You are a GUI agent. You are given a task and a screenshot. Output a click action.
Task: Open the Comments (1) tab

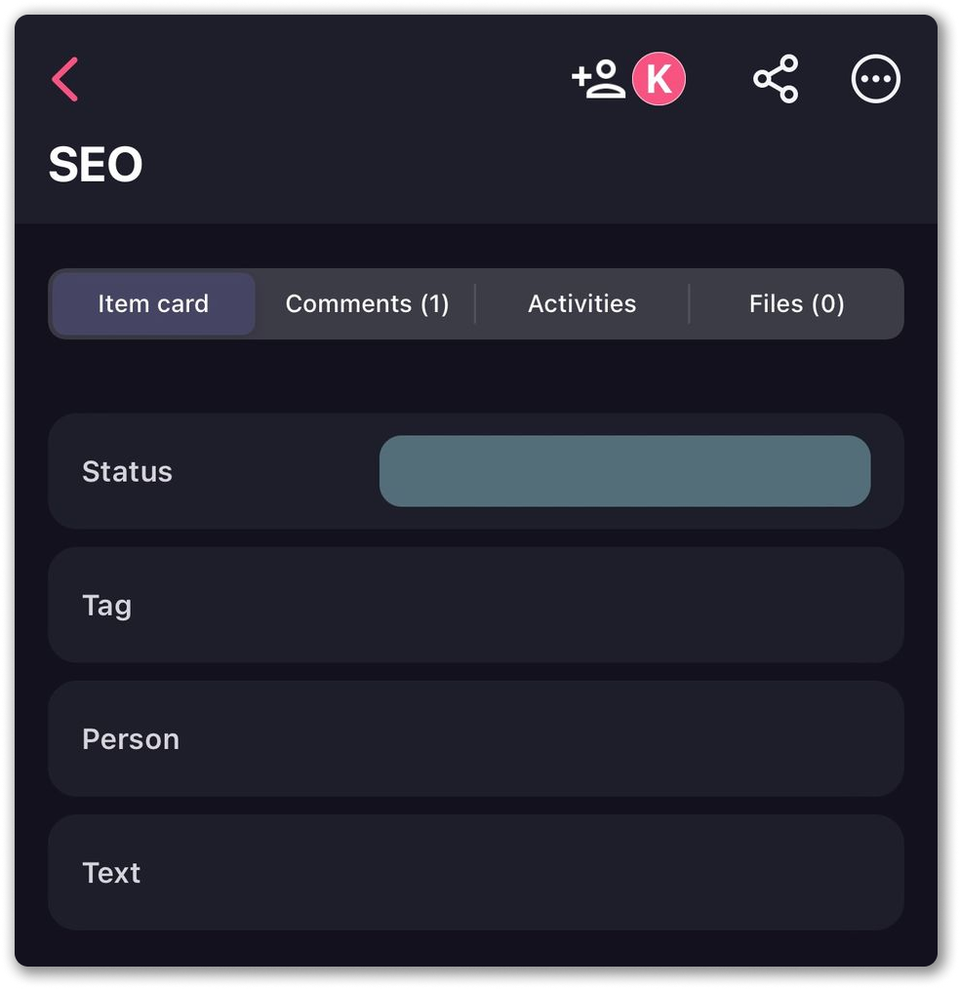[x=367, y=304]
